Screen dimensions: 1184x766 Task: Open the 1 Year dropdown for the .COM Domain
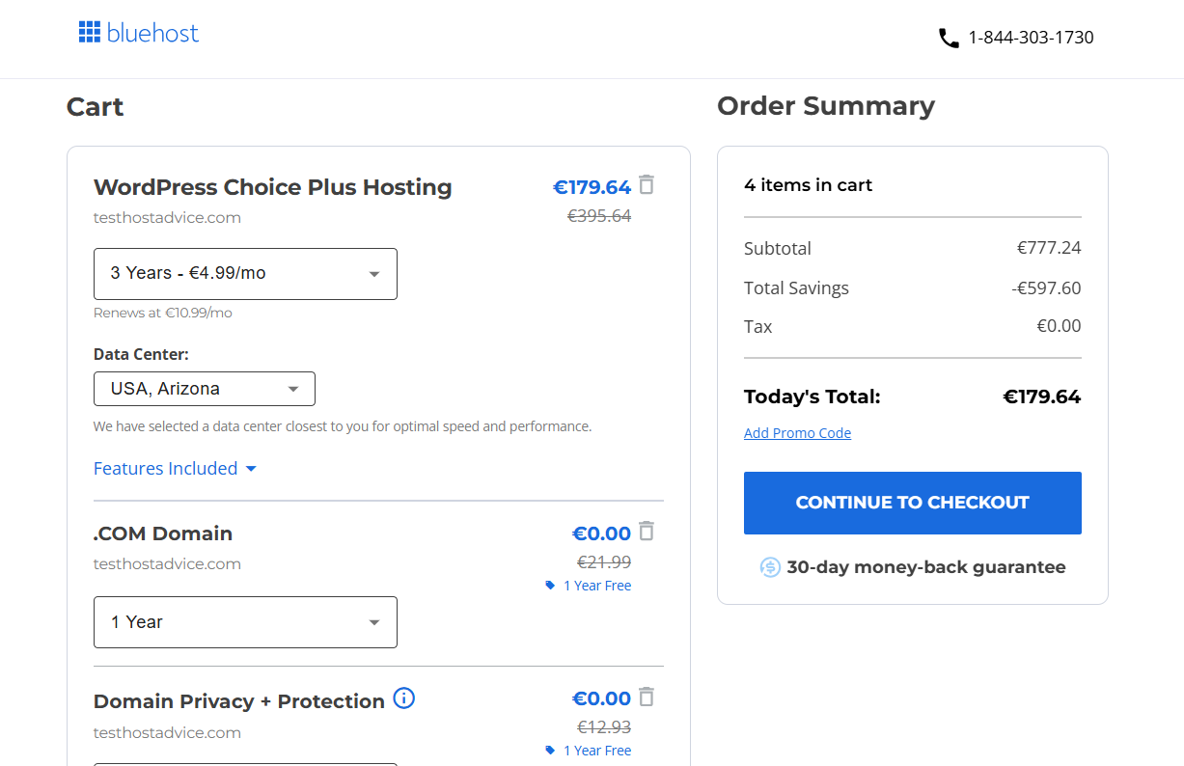coord(245,621)
